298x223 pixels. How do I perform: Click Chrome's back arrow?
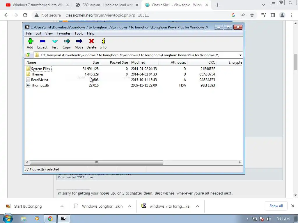click(x=6, y=15)
